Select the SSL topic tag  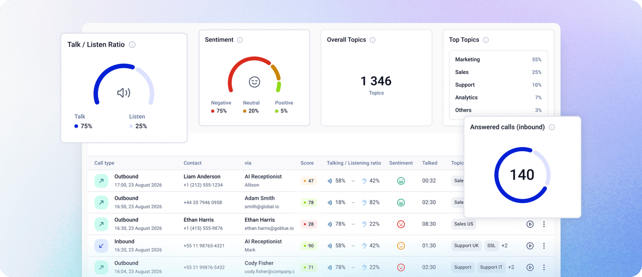pyautogui.click(x=491, y=246)
